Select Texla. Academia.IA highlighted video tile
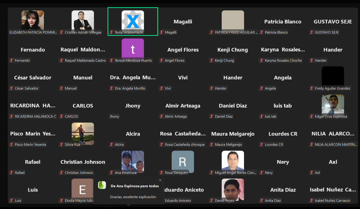This screenshot has height=209, width=360. [x=133, y=21]
